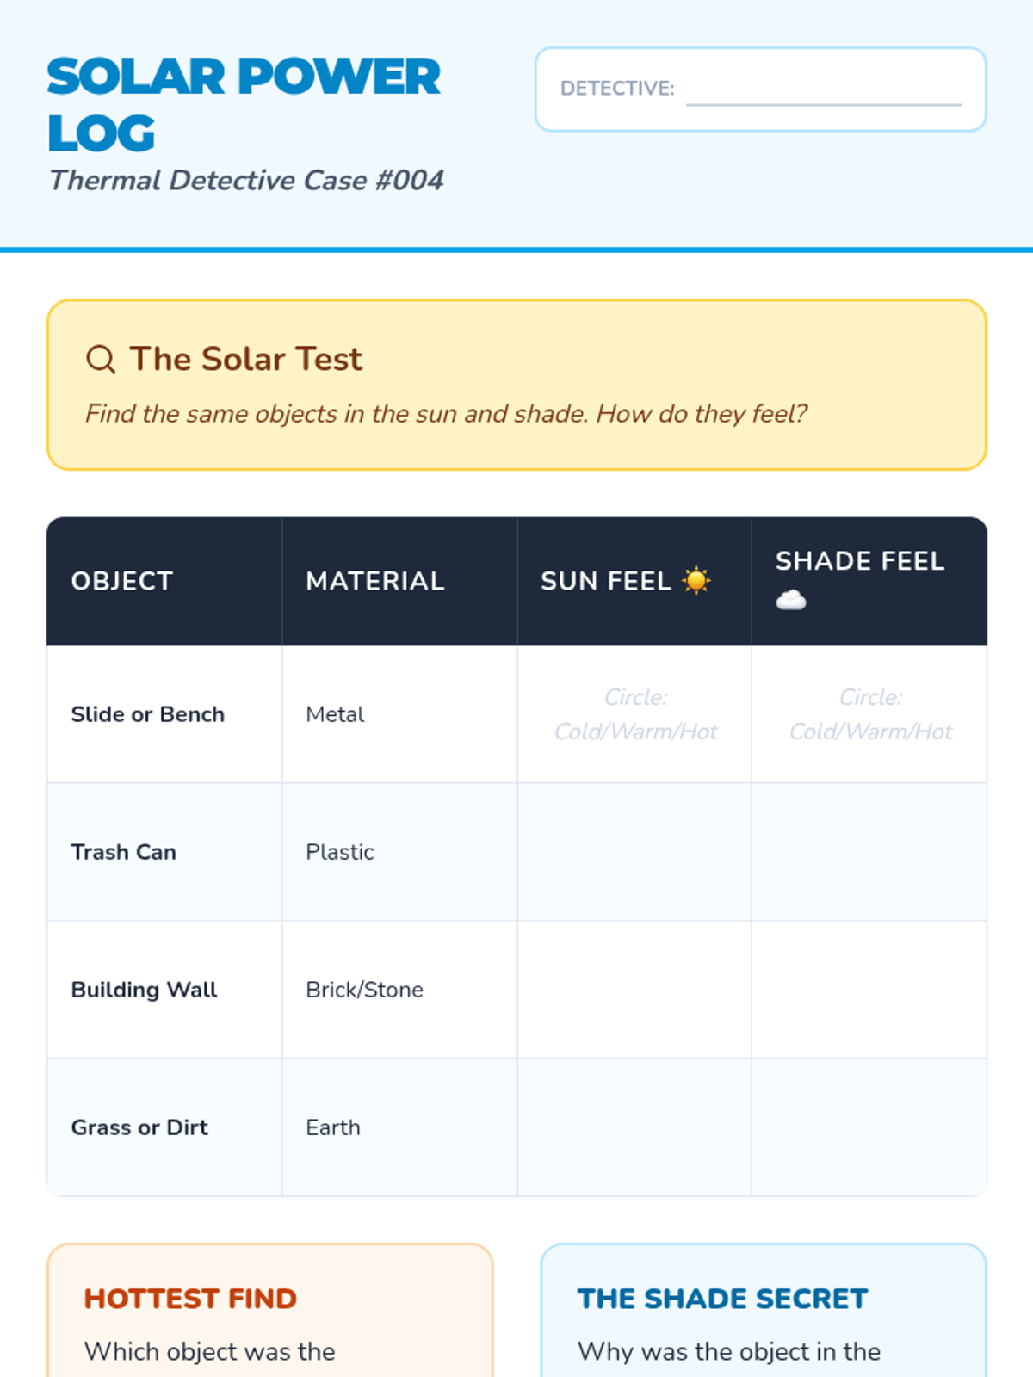
Task: Click the empty Shade Feel cell for Trash Can
Action: pos(870,852)
